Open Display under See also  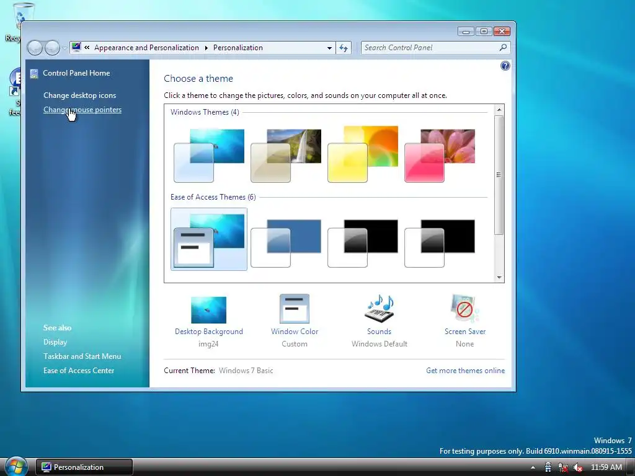click(55, 342)
